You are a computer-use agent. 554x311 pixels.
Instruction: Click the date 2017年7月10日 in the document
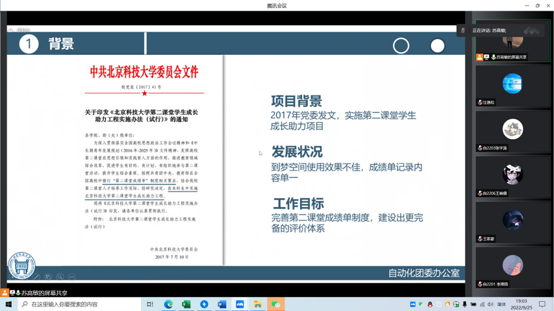click(x=172, y=257)
